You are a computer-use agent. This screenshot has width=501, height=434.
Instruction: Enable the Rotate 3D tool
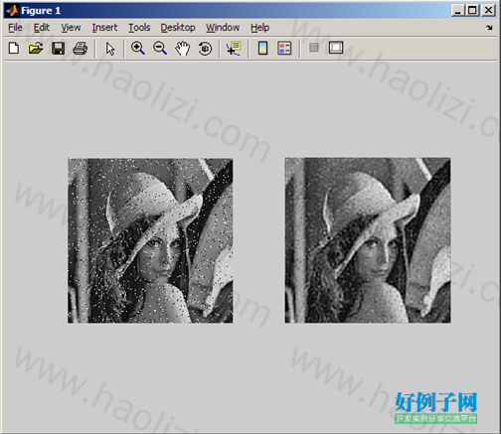pos(205,49)
